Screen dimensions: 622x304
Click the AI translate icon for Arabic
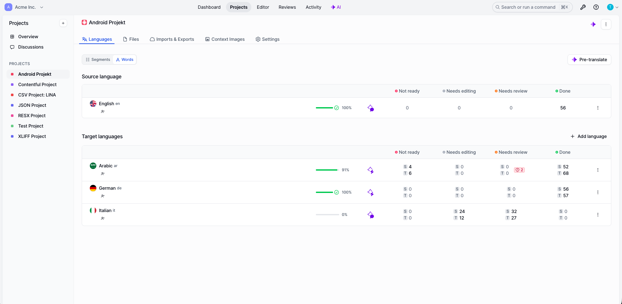coord(371,170)
